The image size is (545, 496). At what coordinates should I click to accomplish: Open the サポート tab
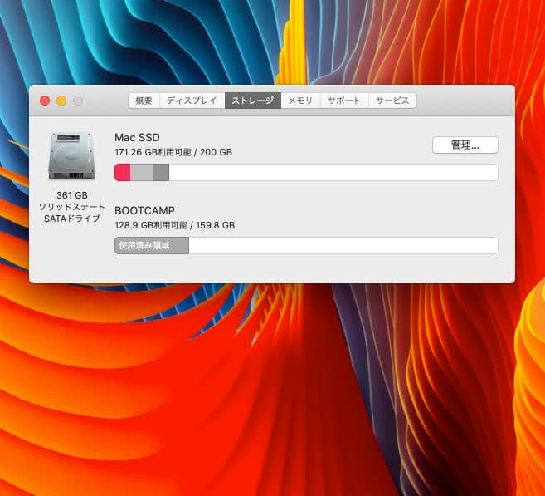344,101
